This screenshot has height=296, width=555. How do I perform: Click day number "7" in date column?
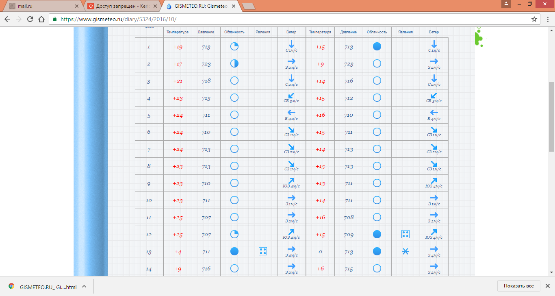point(149,150)
